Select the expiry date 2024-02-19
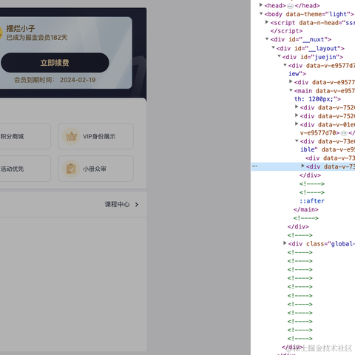Image resolution: width=355 pixels, height=355 pixels. (78, 80)
